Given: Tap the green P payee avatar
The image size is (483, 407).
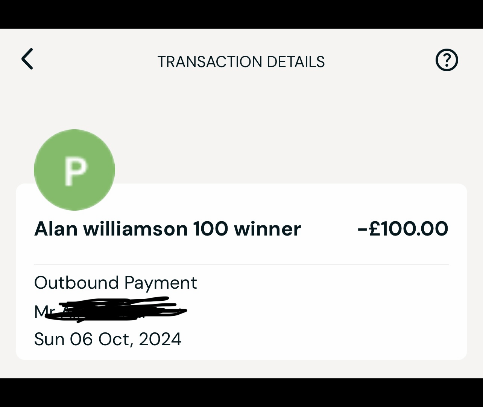Looking at the screenshot, I should [x=74, y=170].
